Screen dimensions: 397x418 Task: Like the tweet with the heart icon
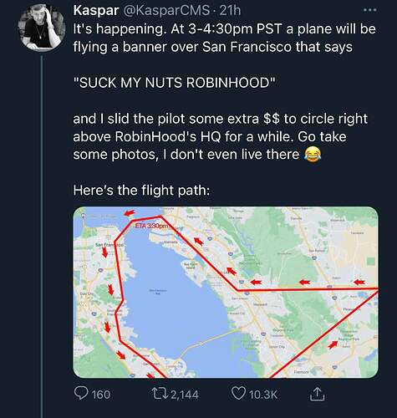pyautogui.click(x=239, y=394)
